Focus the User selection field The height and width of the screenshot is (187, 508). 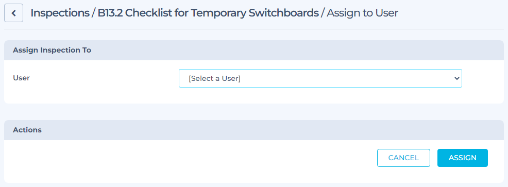[320, 78]
